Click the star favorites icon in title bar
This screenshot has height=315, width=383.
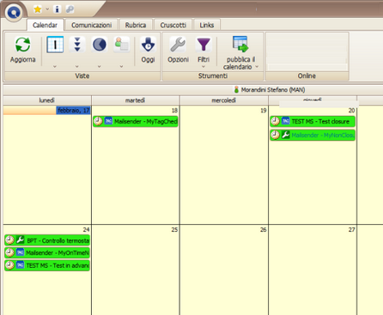click(38, 9)
